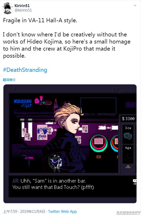Open the Twitter Web App source link
The image size is (142, 216).
tap(62, 212)
